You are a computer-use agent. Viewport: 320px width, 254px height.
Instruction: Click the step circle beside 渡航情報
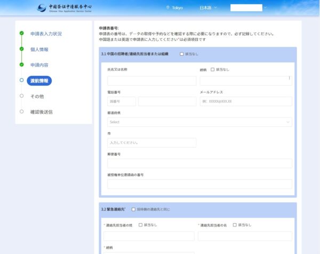coord(21,80)
